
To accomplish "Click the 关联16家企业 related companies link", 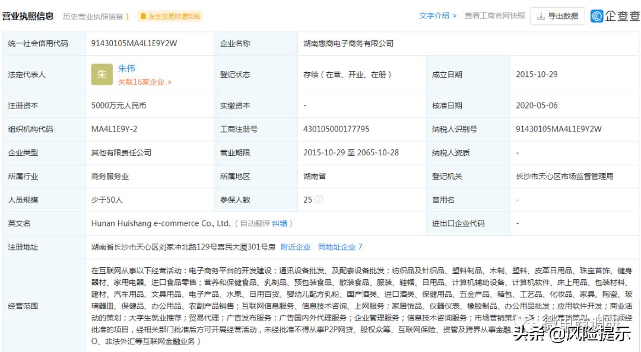I will pos(141,83).
